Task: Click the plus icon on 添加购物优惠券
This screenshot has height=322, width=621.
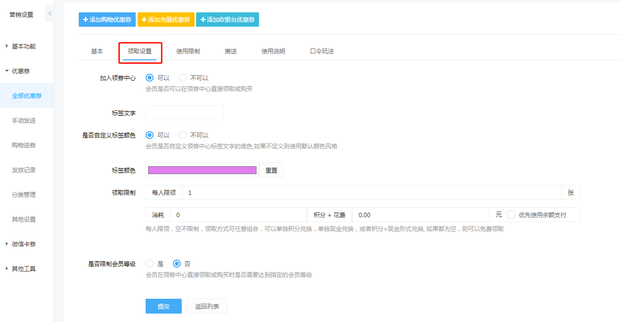Action: [86, 19]
